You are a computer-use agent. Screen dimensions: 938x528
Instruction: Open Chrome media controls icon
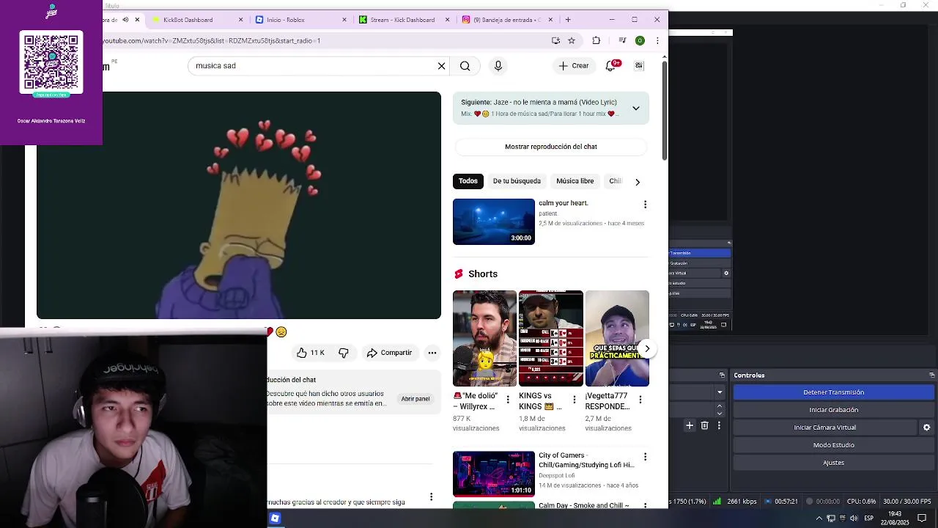click(x=621, y=40)
